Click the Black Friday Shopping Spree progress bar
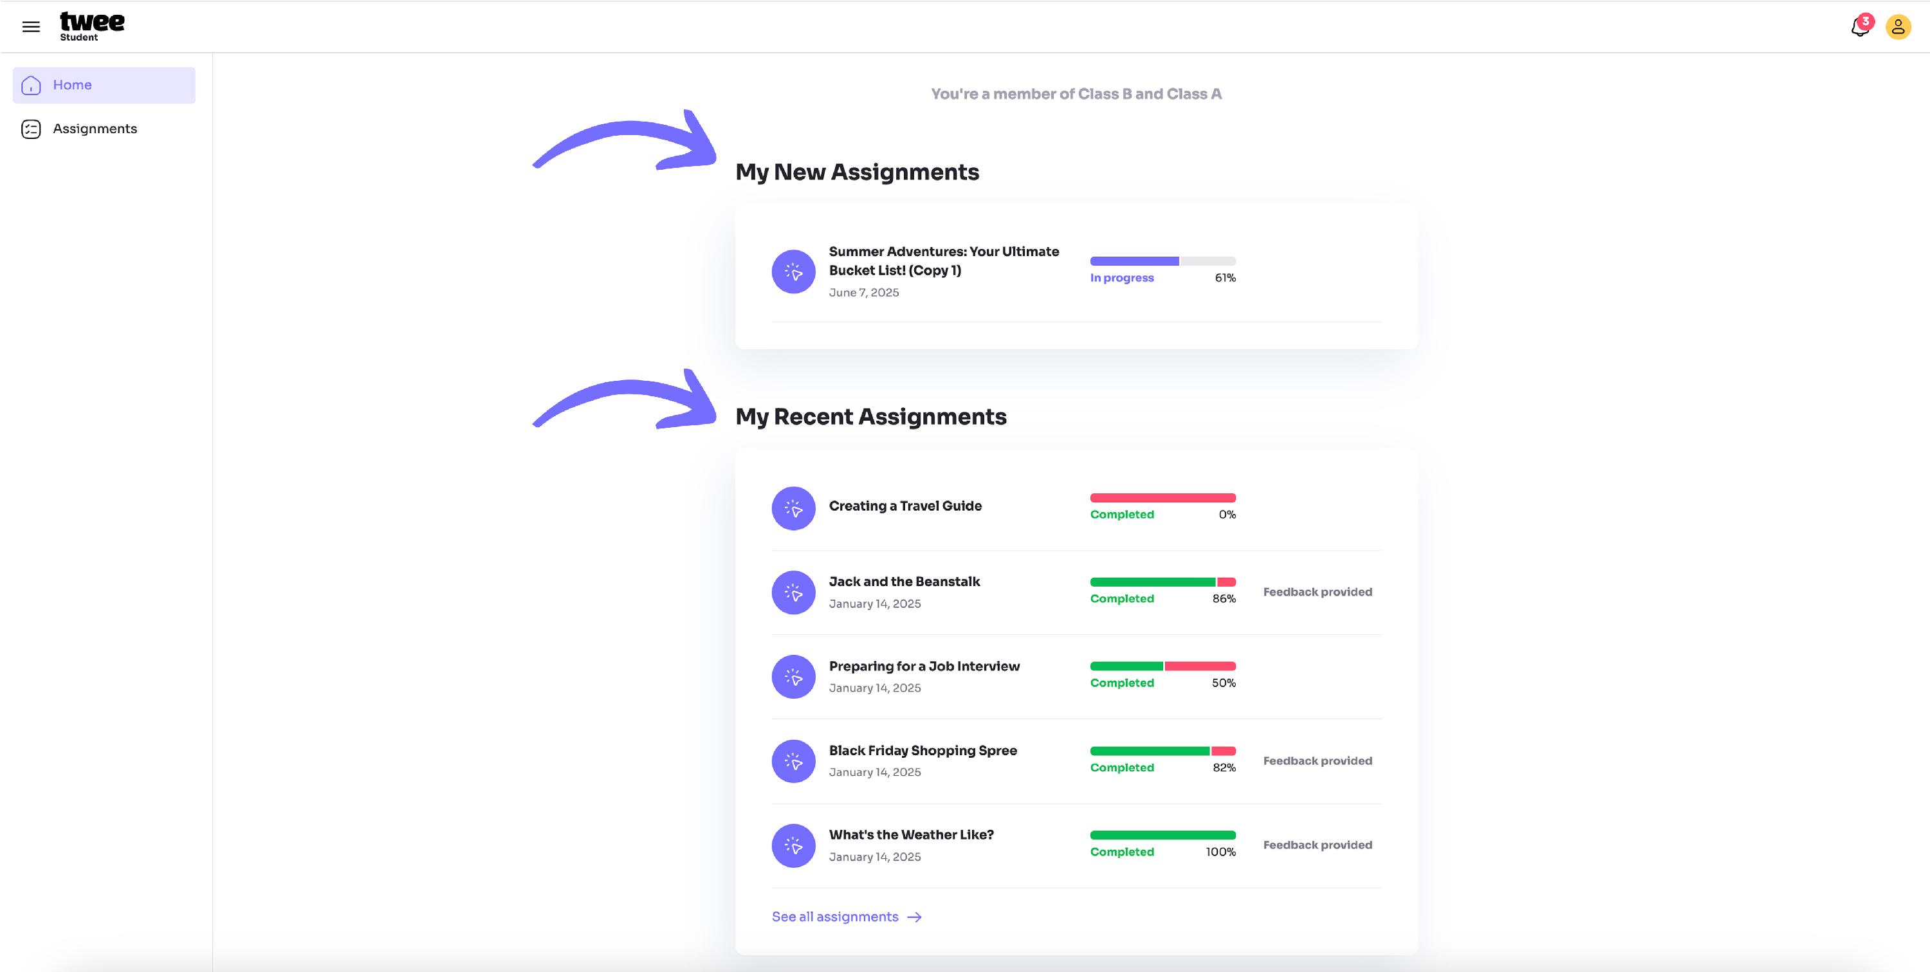Viewport: 1930px width, 972px height. (1163, 751)
